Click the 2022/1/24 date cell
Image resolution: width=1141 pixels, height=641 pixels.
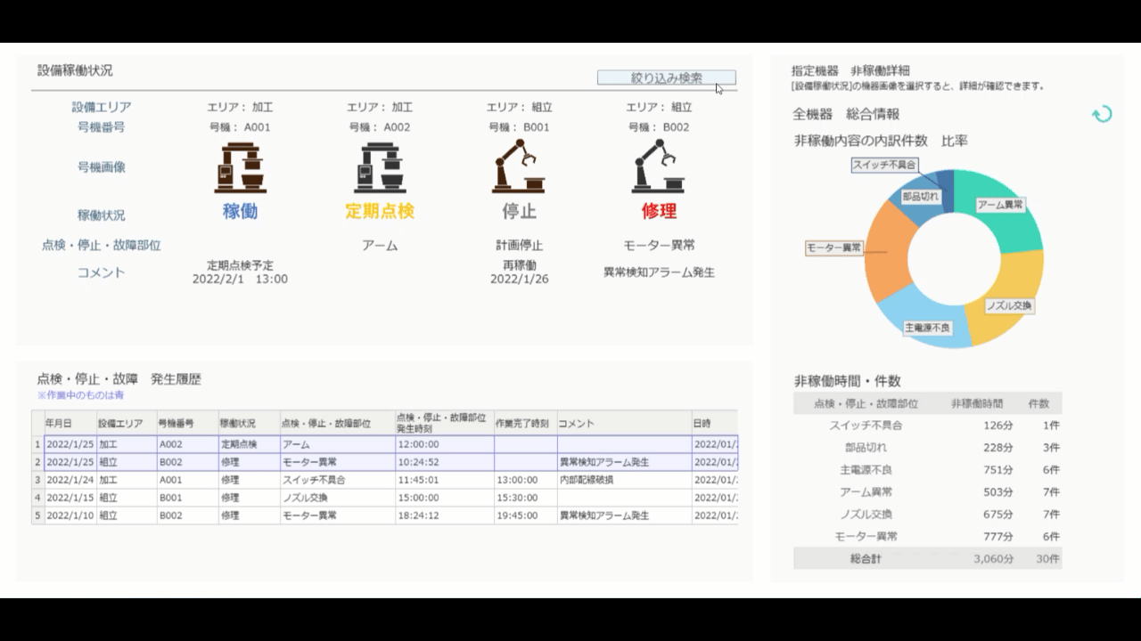pyautogui.click(x=70, y=480)
